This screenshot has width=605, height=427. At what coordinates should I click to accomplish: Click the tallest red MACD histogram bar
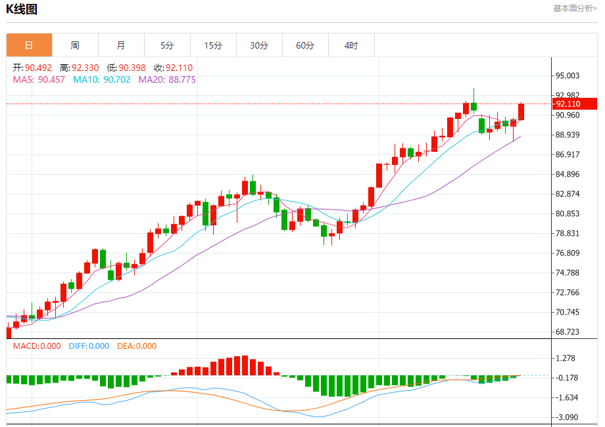(x=245, y=365)
